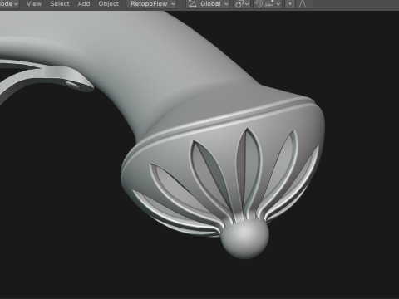Screen dimensions: 399x299
Task: Open the snapping options dropdown
Action: click(273, 4)
